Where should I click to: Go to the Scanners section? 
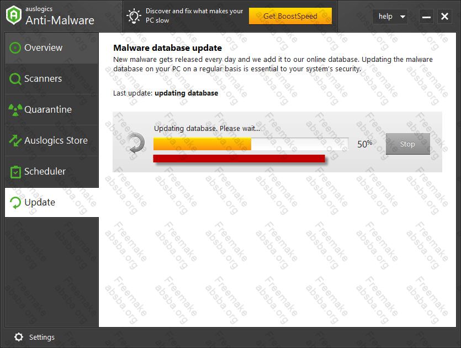pyautogui.click(x=52, y=79)
